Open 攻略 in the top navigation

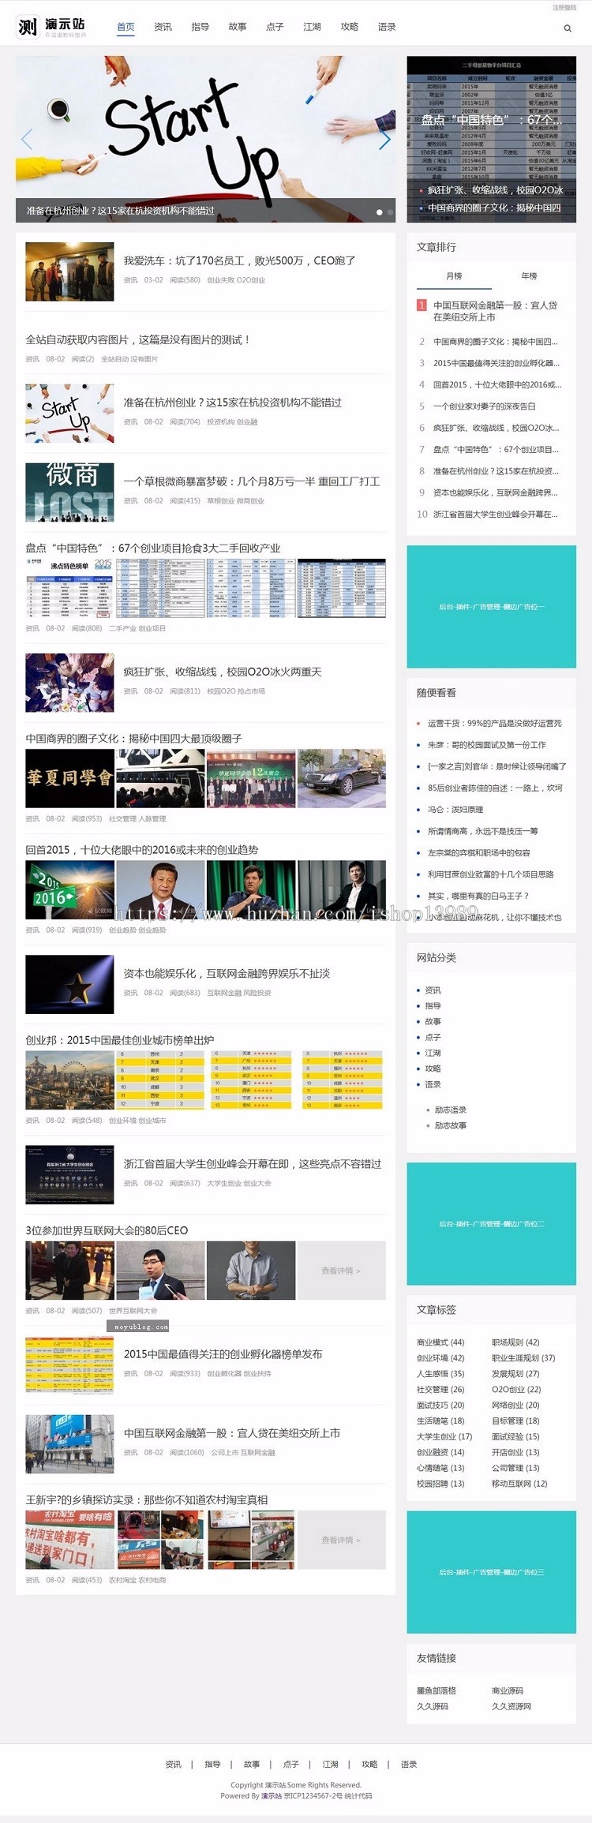click(349, 27)
